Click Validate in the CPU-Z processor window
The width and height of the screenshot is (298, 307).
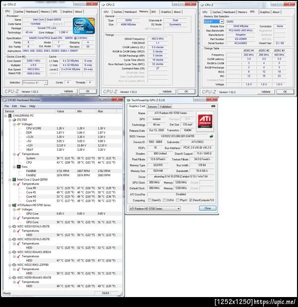69,91
